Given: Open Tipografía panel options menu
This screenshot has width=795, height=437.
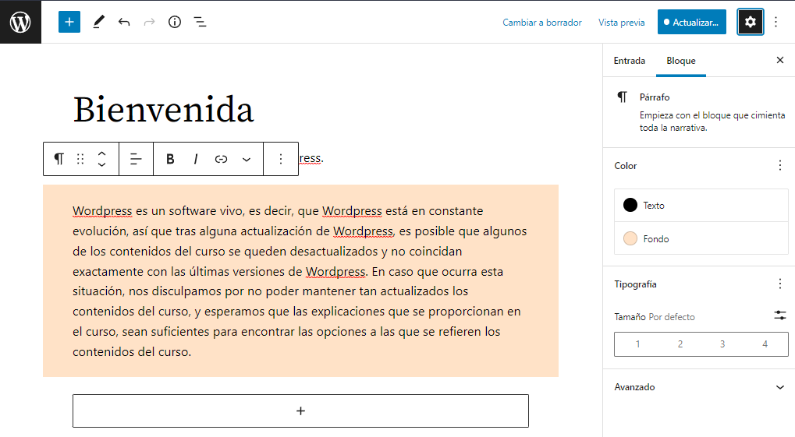Looking at the screenshot, I should [780, 284].
